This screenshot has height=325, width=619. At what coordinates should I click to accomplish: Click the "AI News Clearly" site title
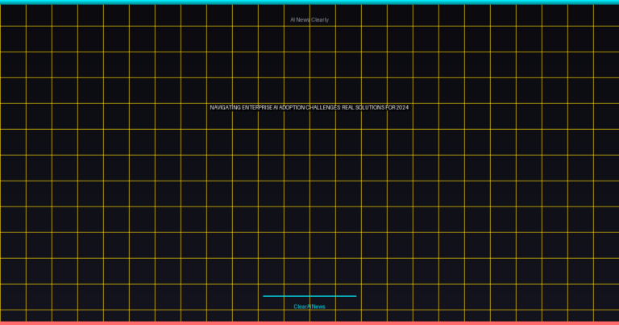(x=309, y=19)
